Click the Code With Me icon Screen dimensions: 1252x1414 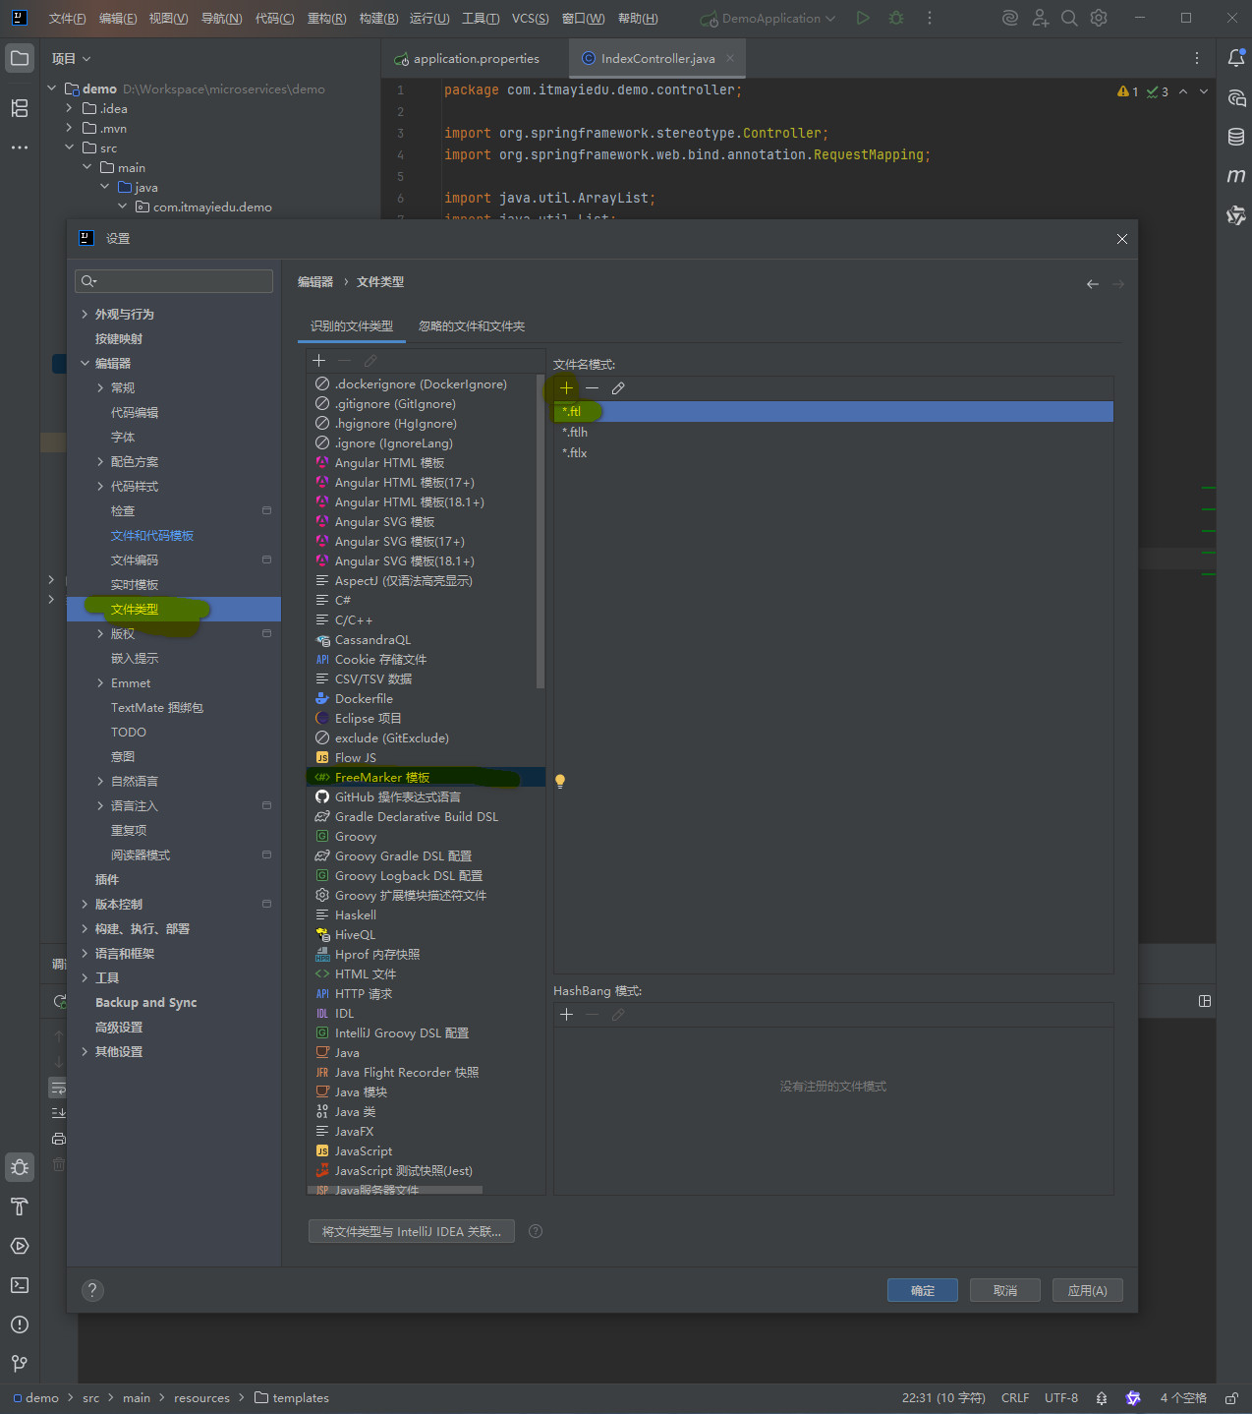(x=1040, y=18)
